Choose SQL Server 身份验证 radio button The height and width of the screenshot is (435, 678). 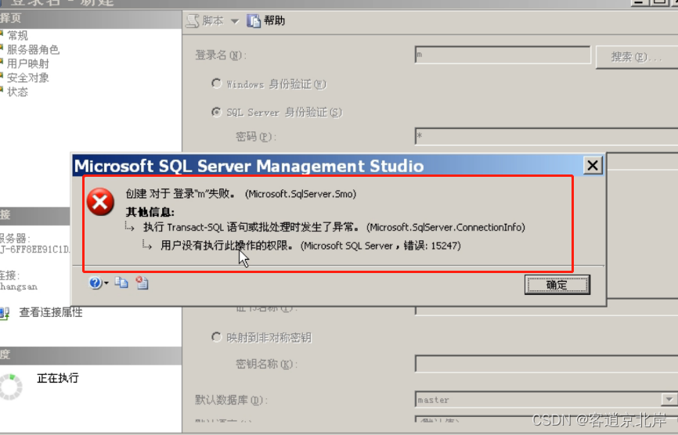point(216,112)
